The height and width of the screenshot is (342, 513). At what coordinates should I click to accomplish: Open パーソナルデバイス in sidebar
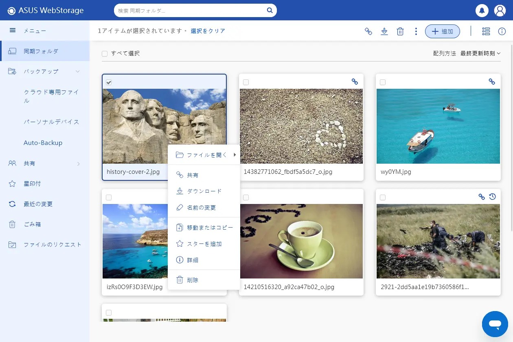click(x=51, y=122)
